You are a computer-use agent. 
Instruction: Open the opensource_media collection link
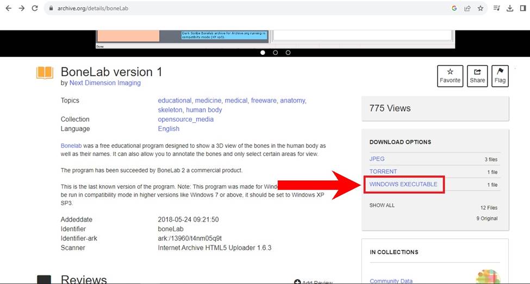pos(185,119)
